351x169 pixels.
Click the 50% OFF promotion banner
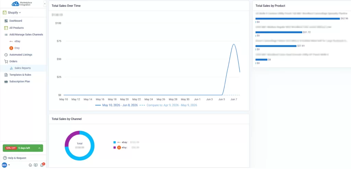click(x=23, y=148)
